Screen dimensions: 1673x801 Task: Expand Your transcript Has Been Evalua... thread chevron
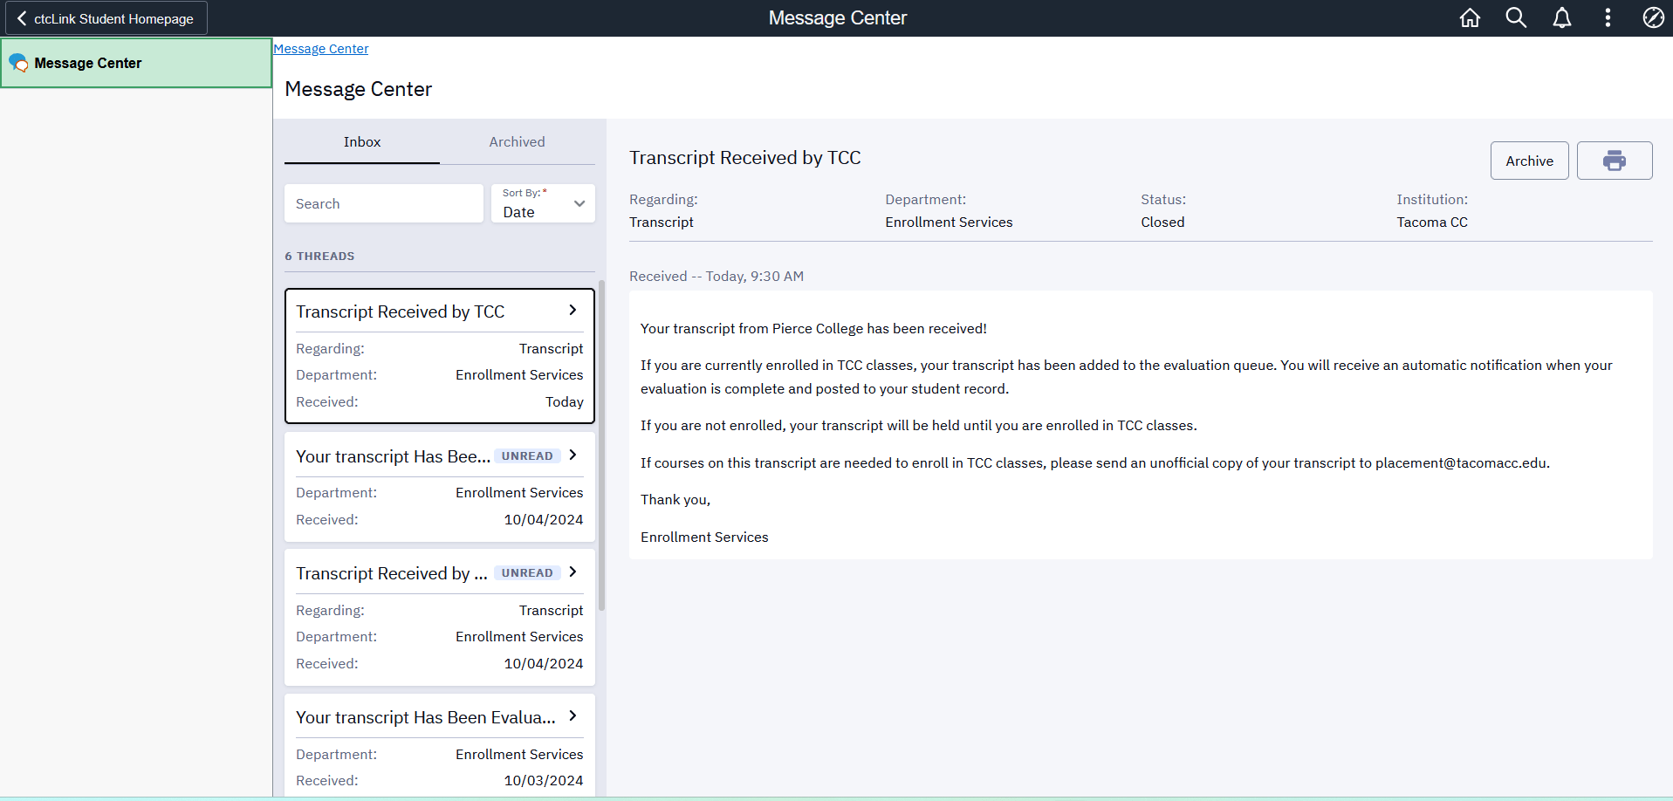pyautogui.click(x=573, y=716)
